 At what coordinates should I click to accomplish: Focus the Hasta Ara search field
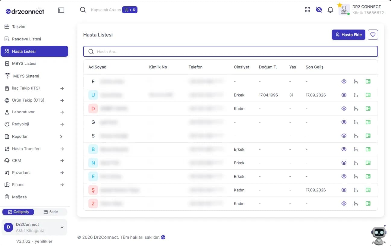[231, 52]
